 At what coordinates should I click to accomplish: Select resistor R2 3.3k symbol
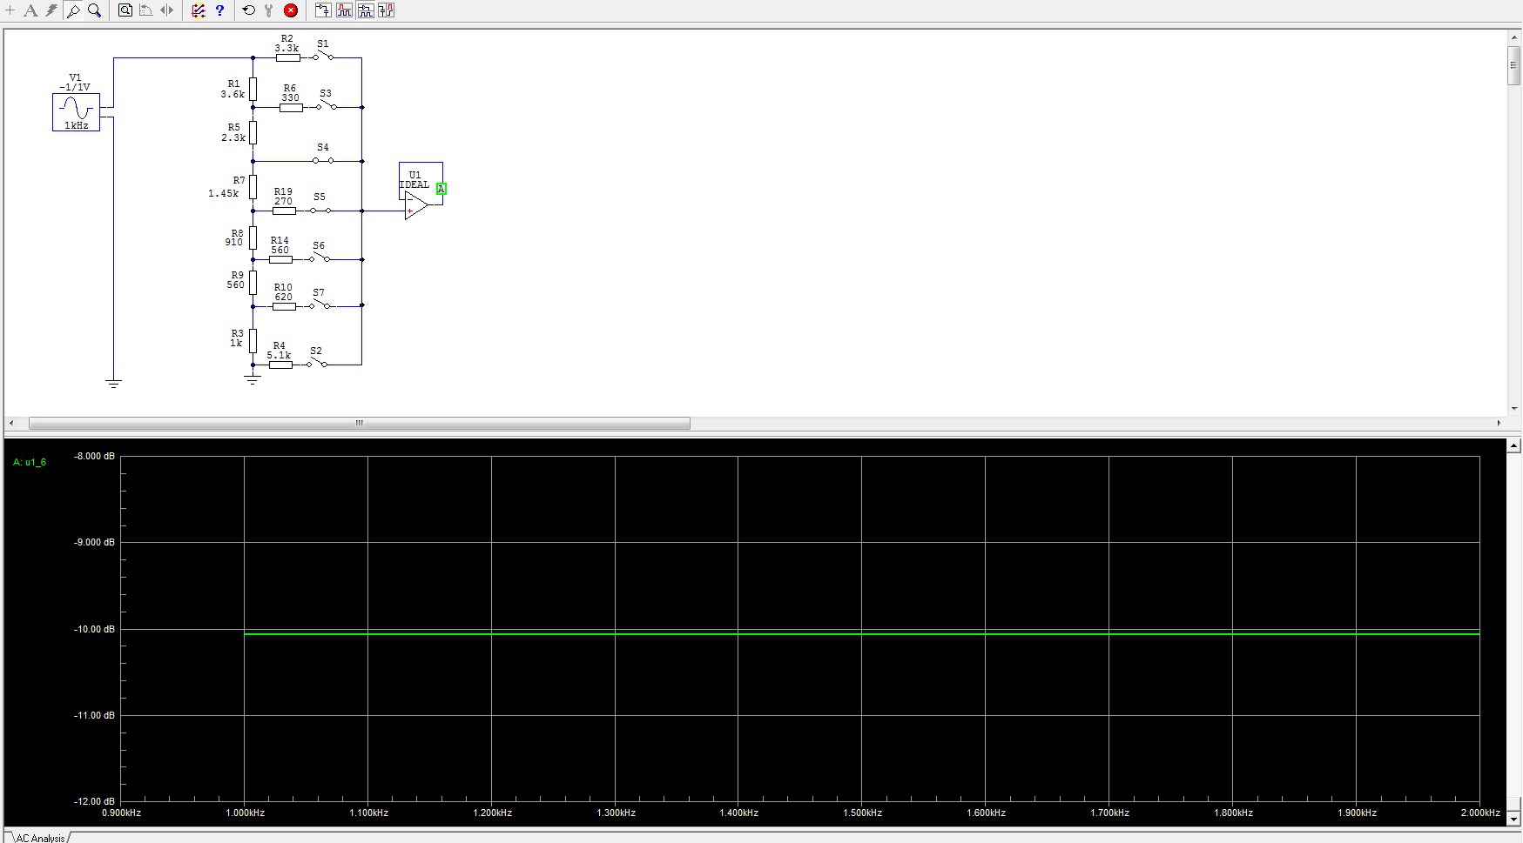coord(288,57)
